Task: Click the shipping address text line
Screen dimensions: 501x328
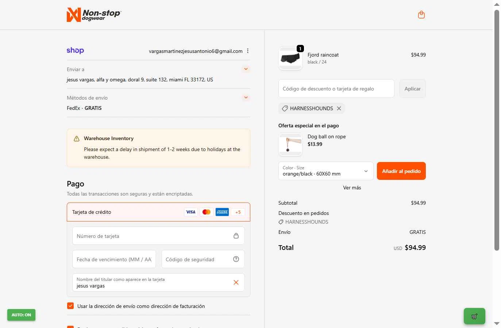Action: [x=140, y=80]
